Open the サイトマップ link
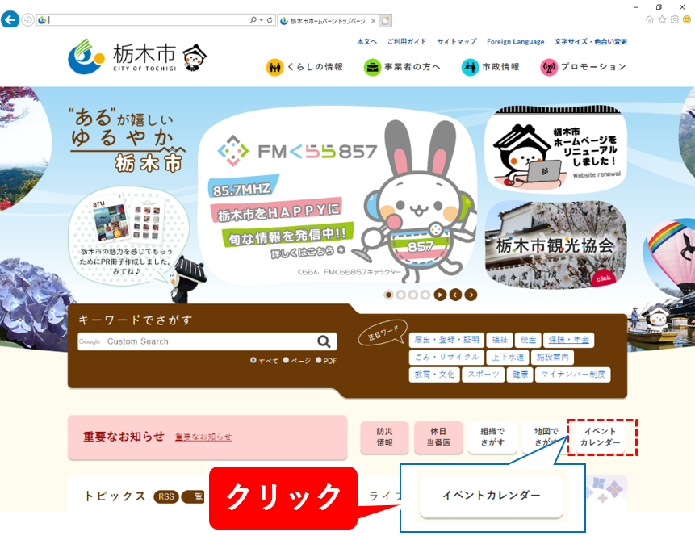695x540 pixels. pos(457,42)
